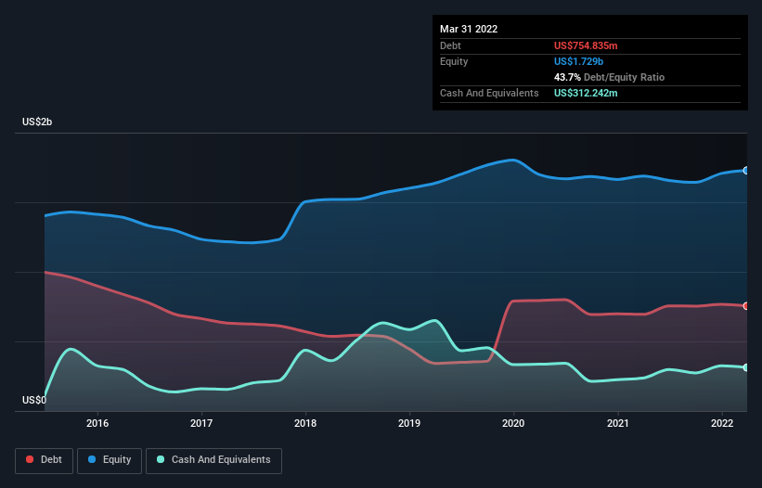The image size is (762, 488).
Task: Click the Debt row label in tooltip
Action: point(450,45)
